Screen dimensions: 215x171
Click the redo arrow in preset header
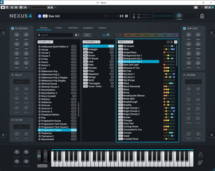[113, 16]
